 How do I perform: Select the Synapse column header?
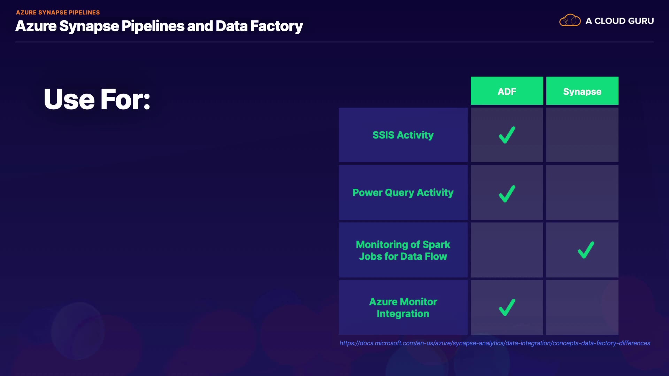pos(582,91)
